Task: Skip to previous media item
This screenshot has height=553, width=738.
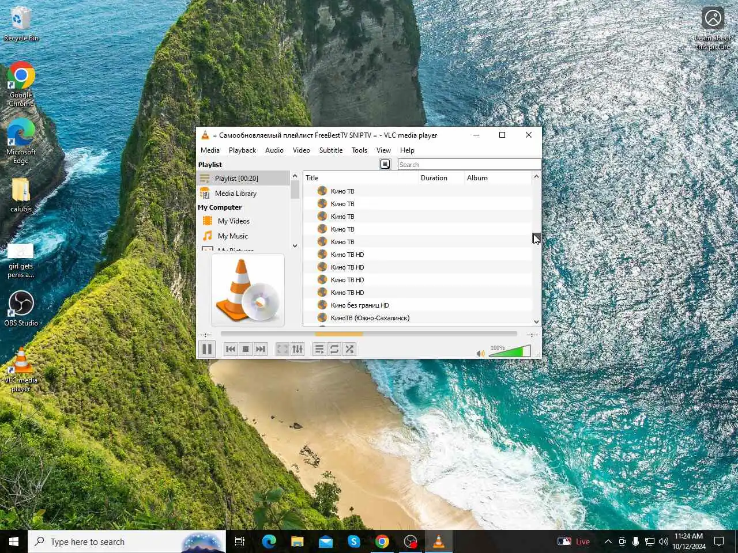Action: 231,349
